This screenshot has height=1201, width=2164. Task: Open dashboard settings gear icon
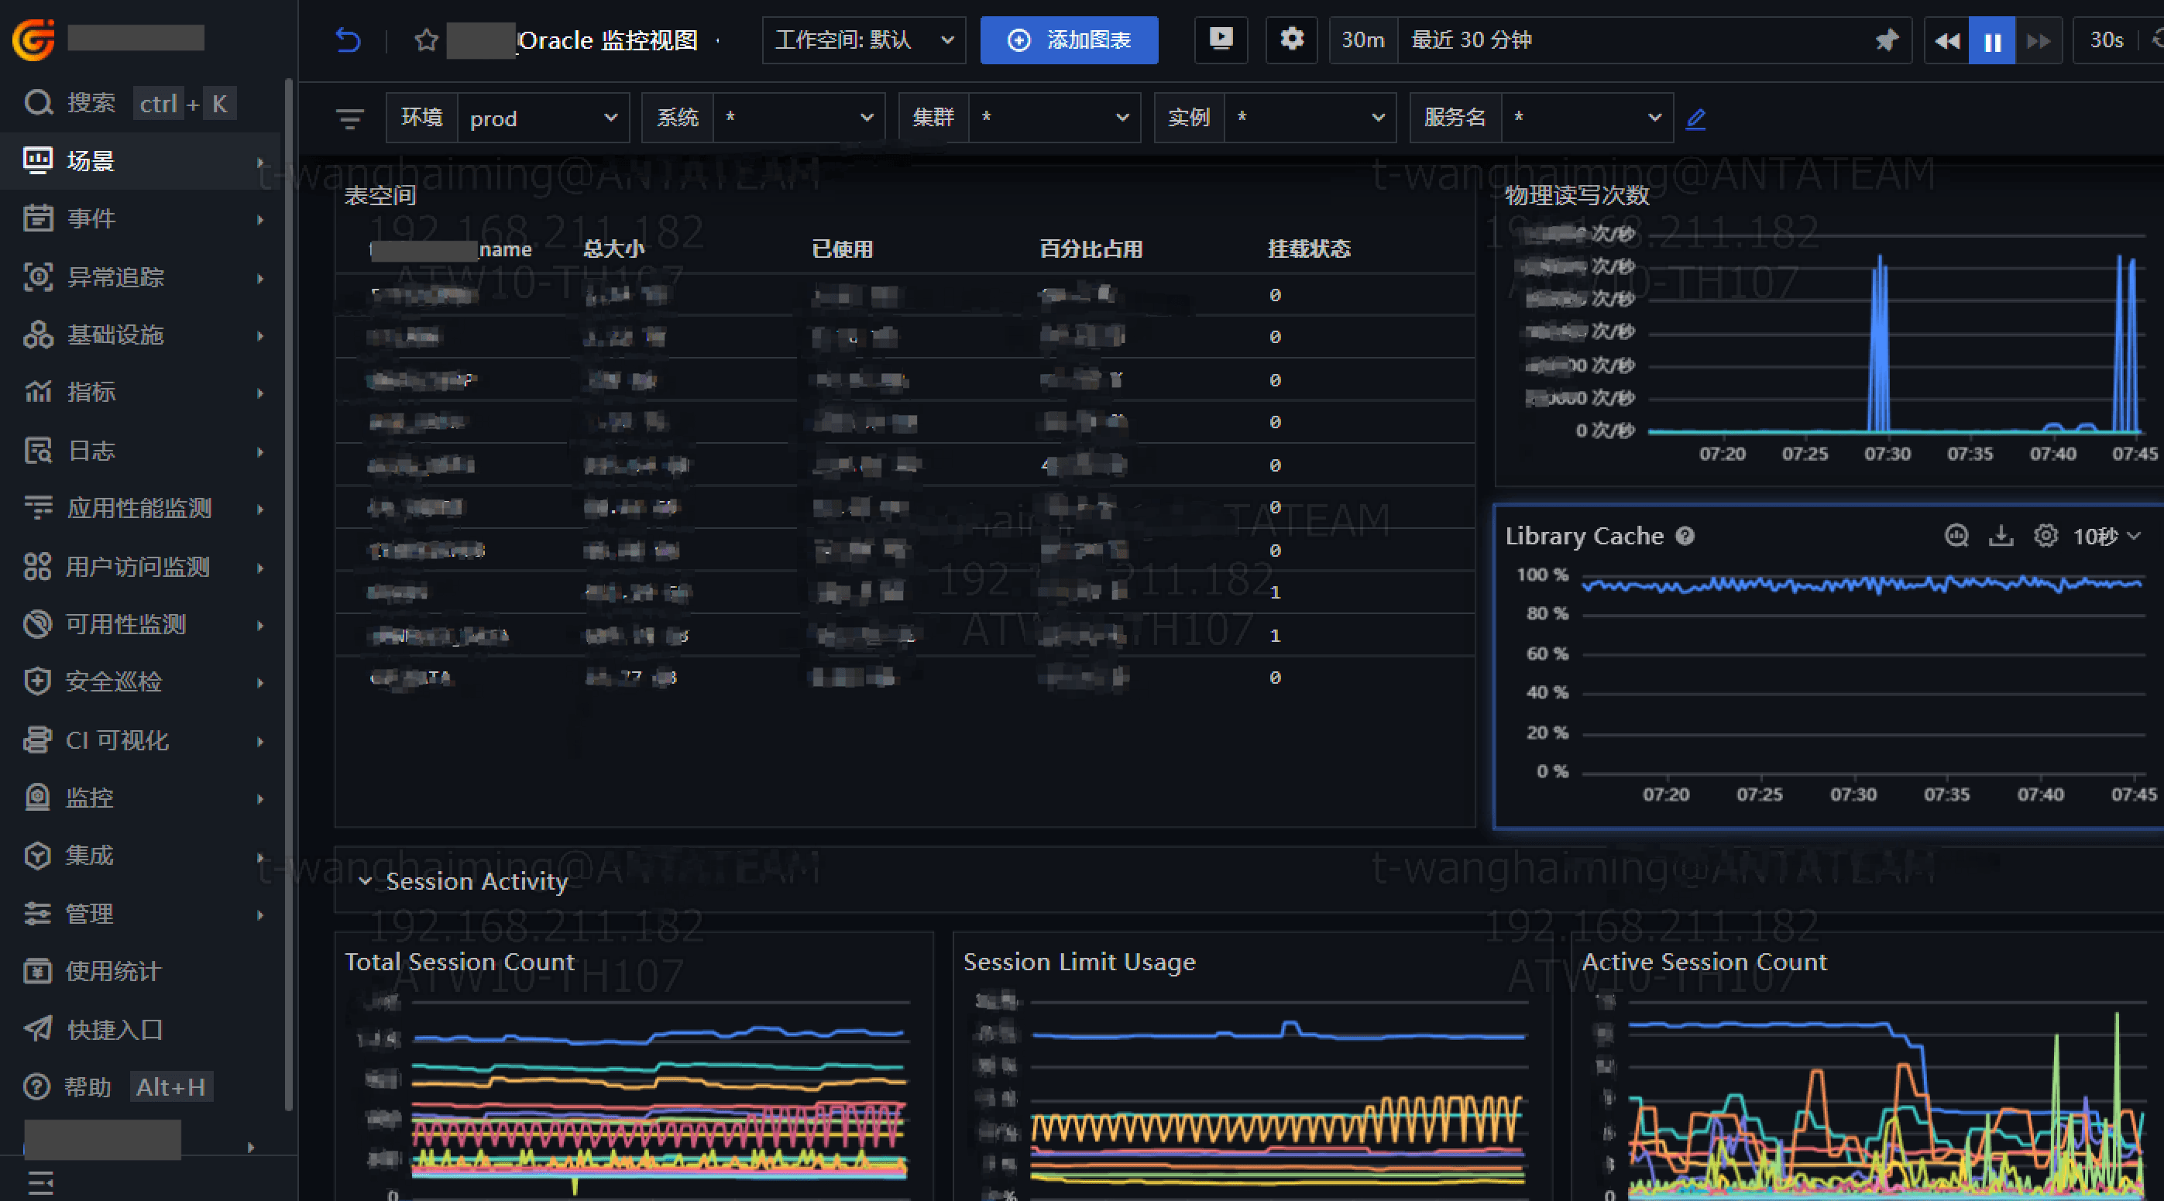pyautogui.click(x=1291, y=39)
